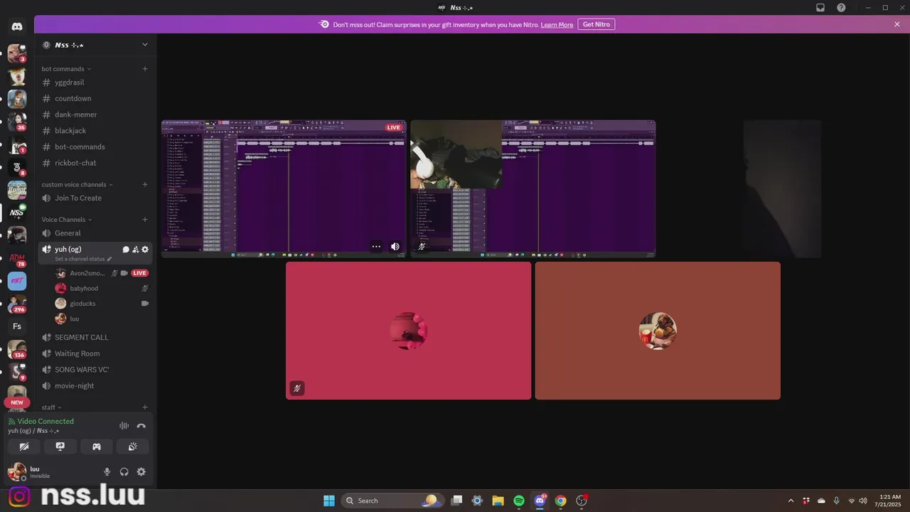Show hidden system tray icons

click(791, 501)
